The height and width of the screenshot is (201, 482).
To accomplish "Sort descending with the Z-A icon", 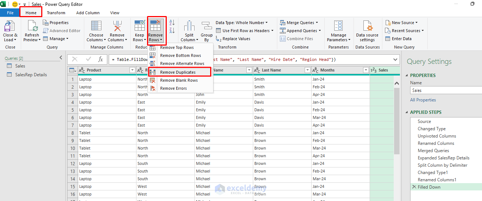I will [172, 31].
